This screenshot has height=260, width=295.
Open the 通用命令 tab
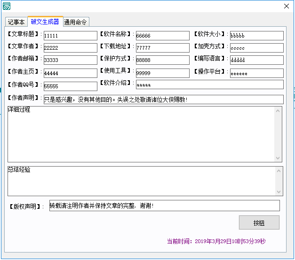click(x=76, y=22)
